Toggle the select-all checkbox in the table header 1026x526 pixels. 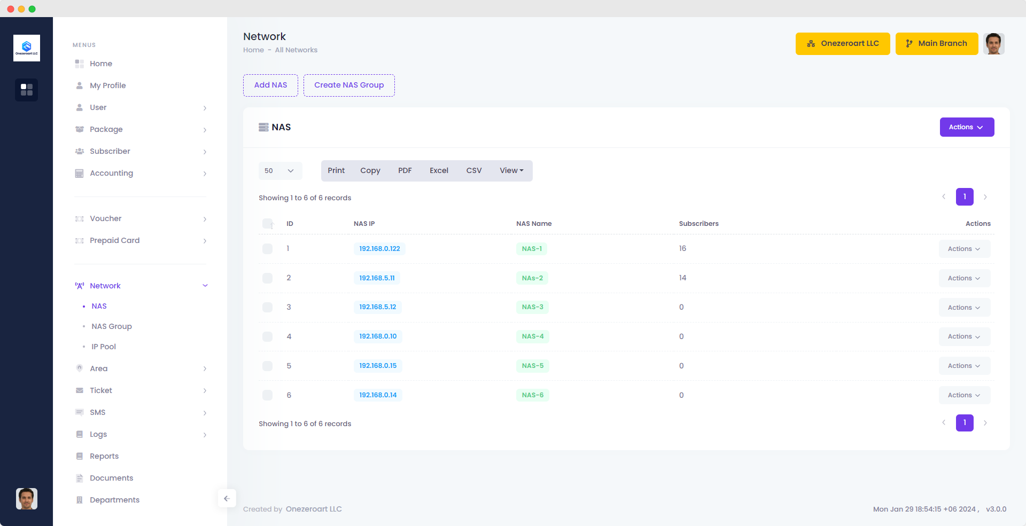tap(267, 223)
